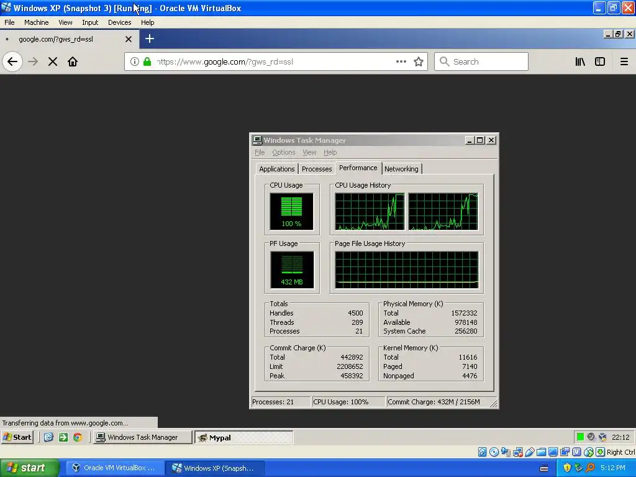The height and width of the screenshot is (477, 636).
Task: Select Oracle VM VirtualBox host taskbar button
Action: pos(114,468)
